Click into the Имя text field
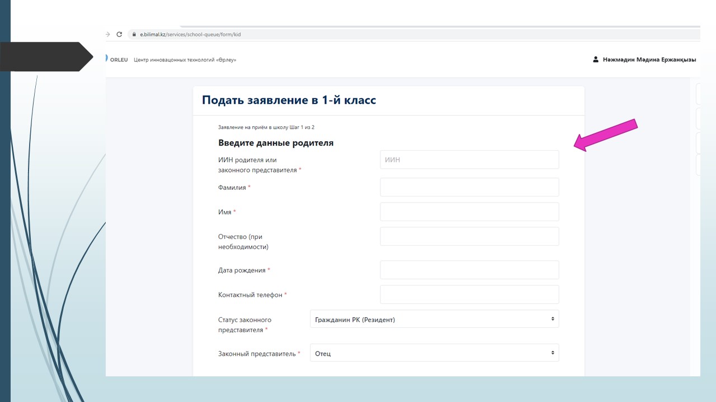 (469, 212)
